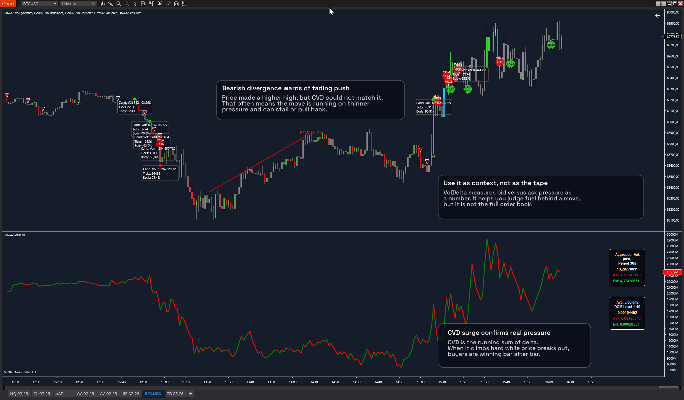Image resolution: width=684 pixels, height=400 pixels.
Task: Click the second gray window link button
Action: click(663, 4)
